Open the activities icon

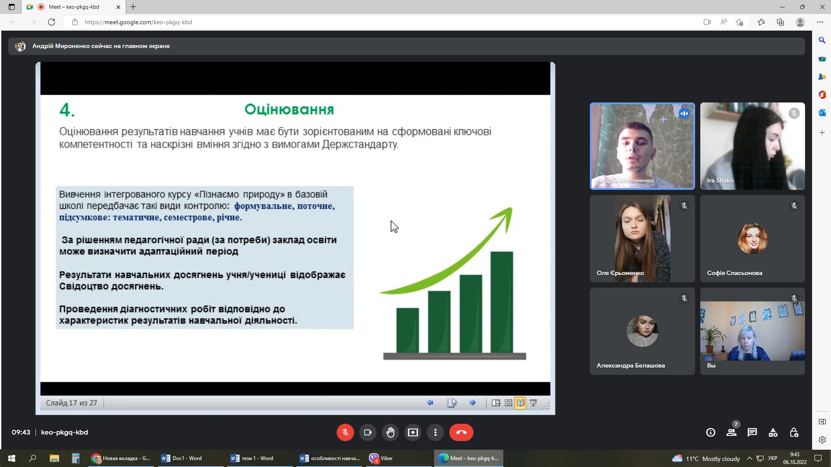[773, 432]
